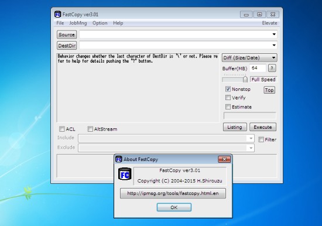Enable the Estimate checkbox
Screen dimensions: 322x226
228,107
